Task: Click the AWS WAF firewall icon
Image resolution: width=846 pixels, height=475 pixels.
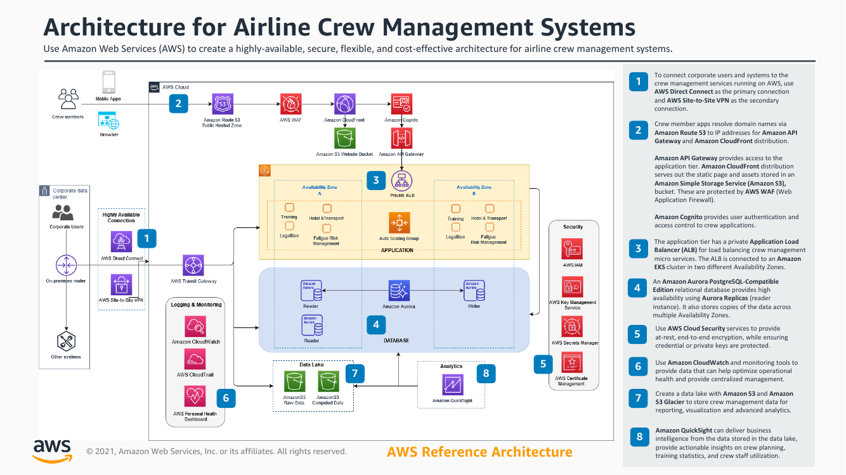Action: (290, 104)
